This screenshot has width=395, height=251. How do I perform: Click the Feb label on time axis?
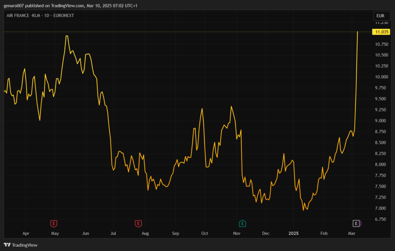[324, 233]
